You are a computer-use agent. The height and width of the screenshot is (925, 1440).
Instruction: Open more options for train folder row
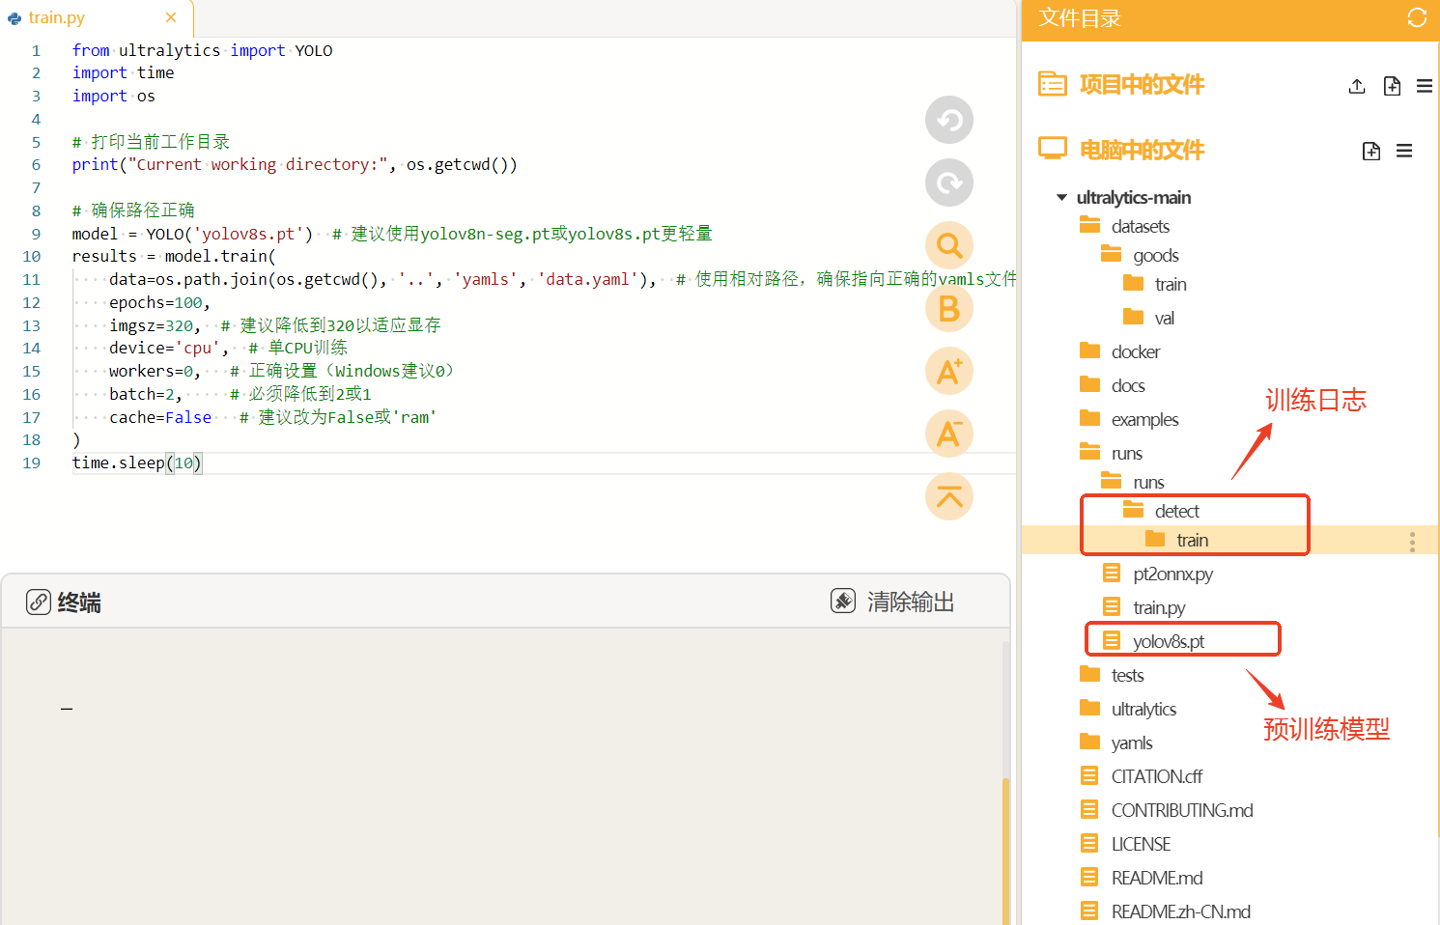pyautogui.click(x=1412, y=542)
